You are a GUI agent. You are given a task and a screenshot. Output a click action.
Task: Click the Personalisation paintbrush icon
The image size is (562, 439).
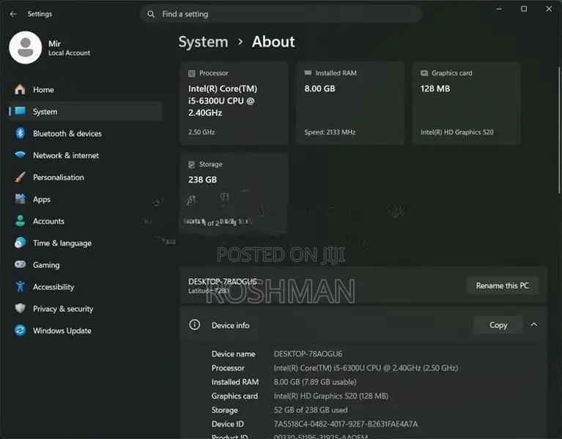coord(20,177)
